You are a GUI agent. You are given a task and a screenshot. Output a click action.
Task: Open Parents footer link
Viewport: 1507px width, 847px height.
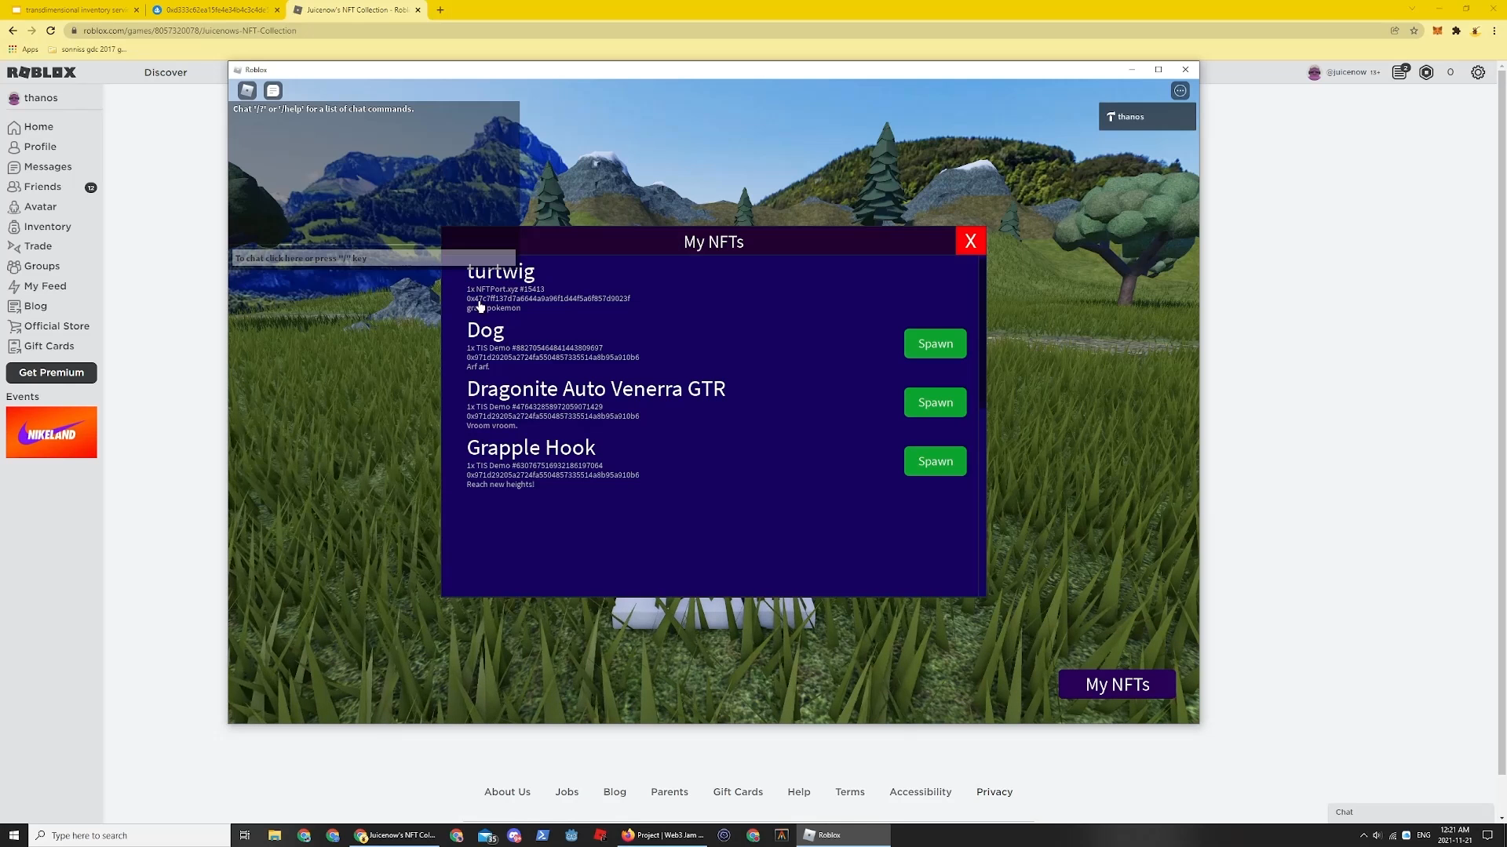670,792
